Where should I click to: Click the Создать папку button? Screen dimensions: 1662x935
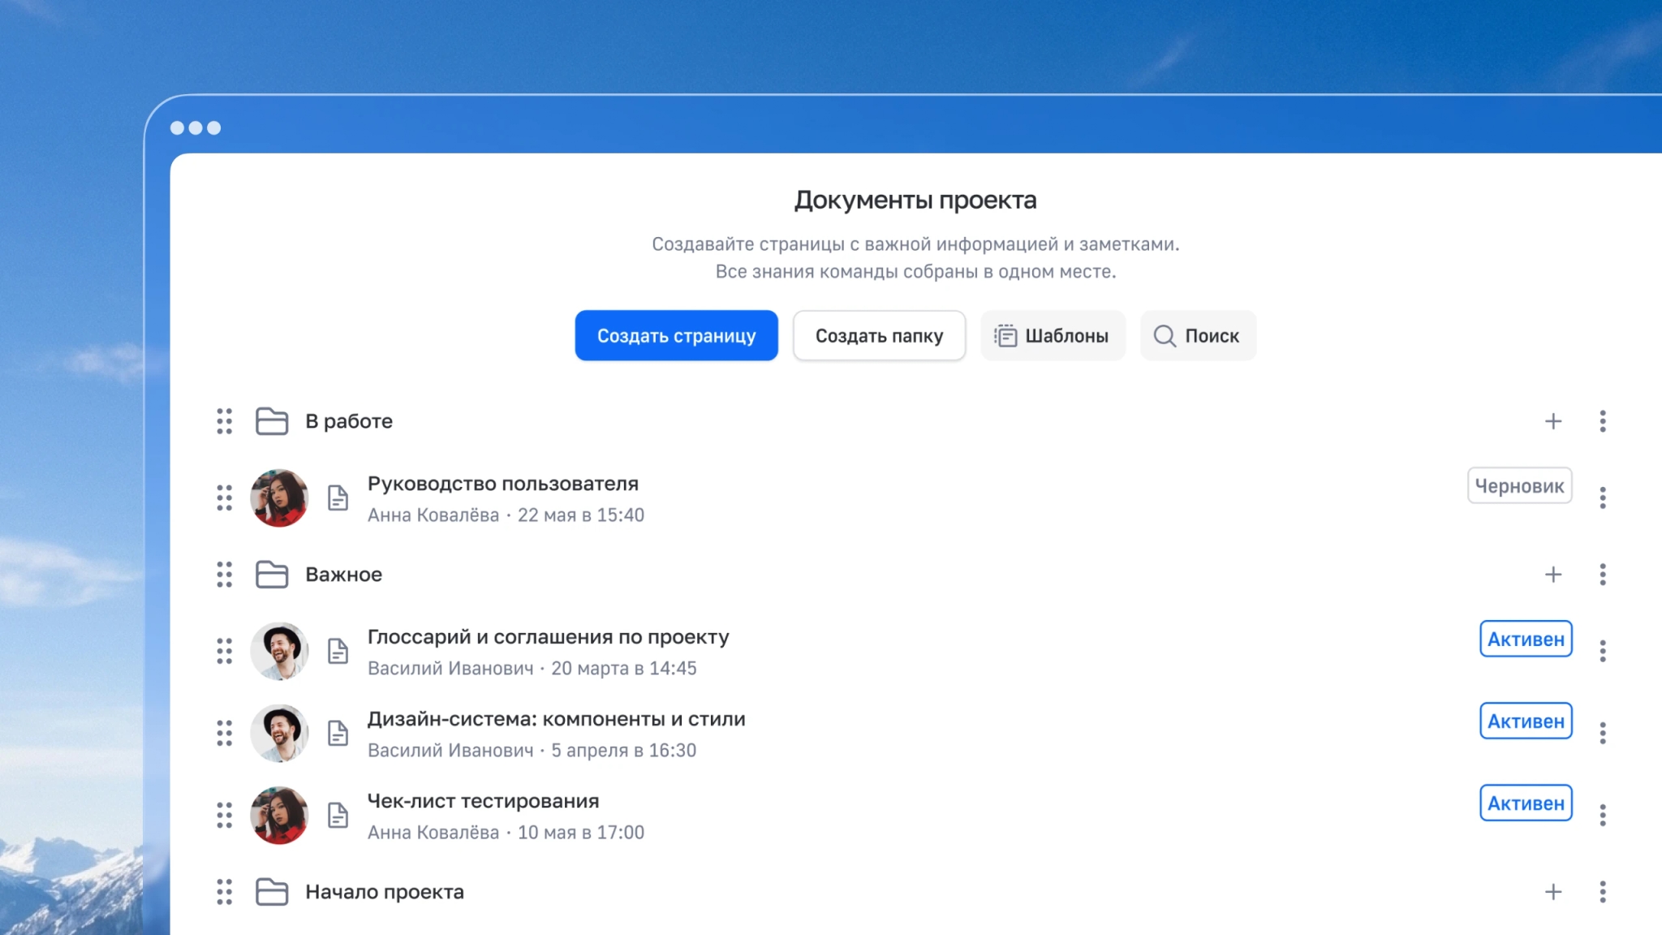[879, 335]
